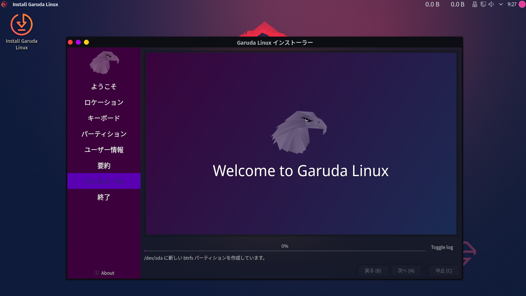Click the large eagle logo in slideshow

299,132
